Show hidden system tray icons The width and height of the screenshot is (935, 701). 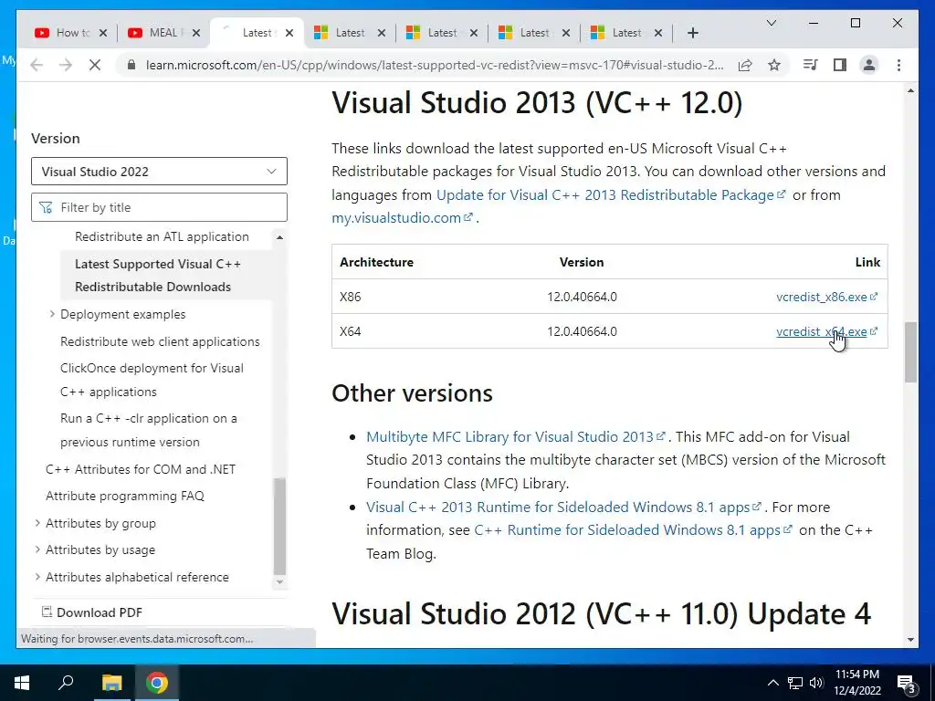coord(772,683)
